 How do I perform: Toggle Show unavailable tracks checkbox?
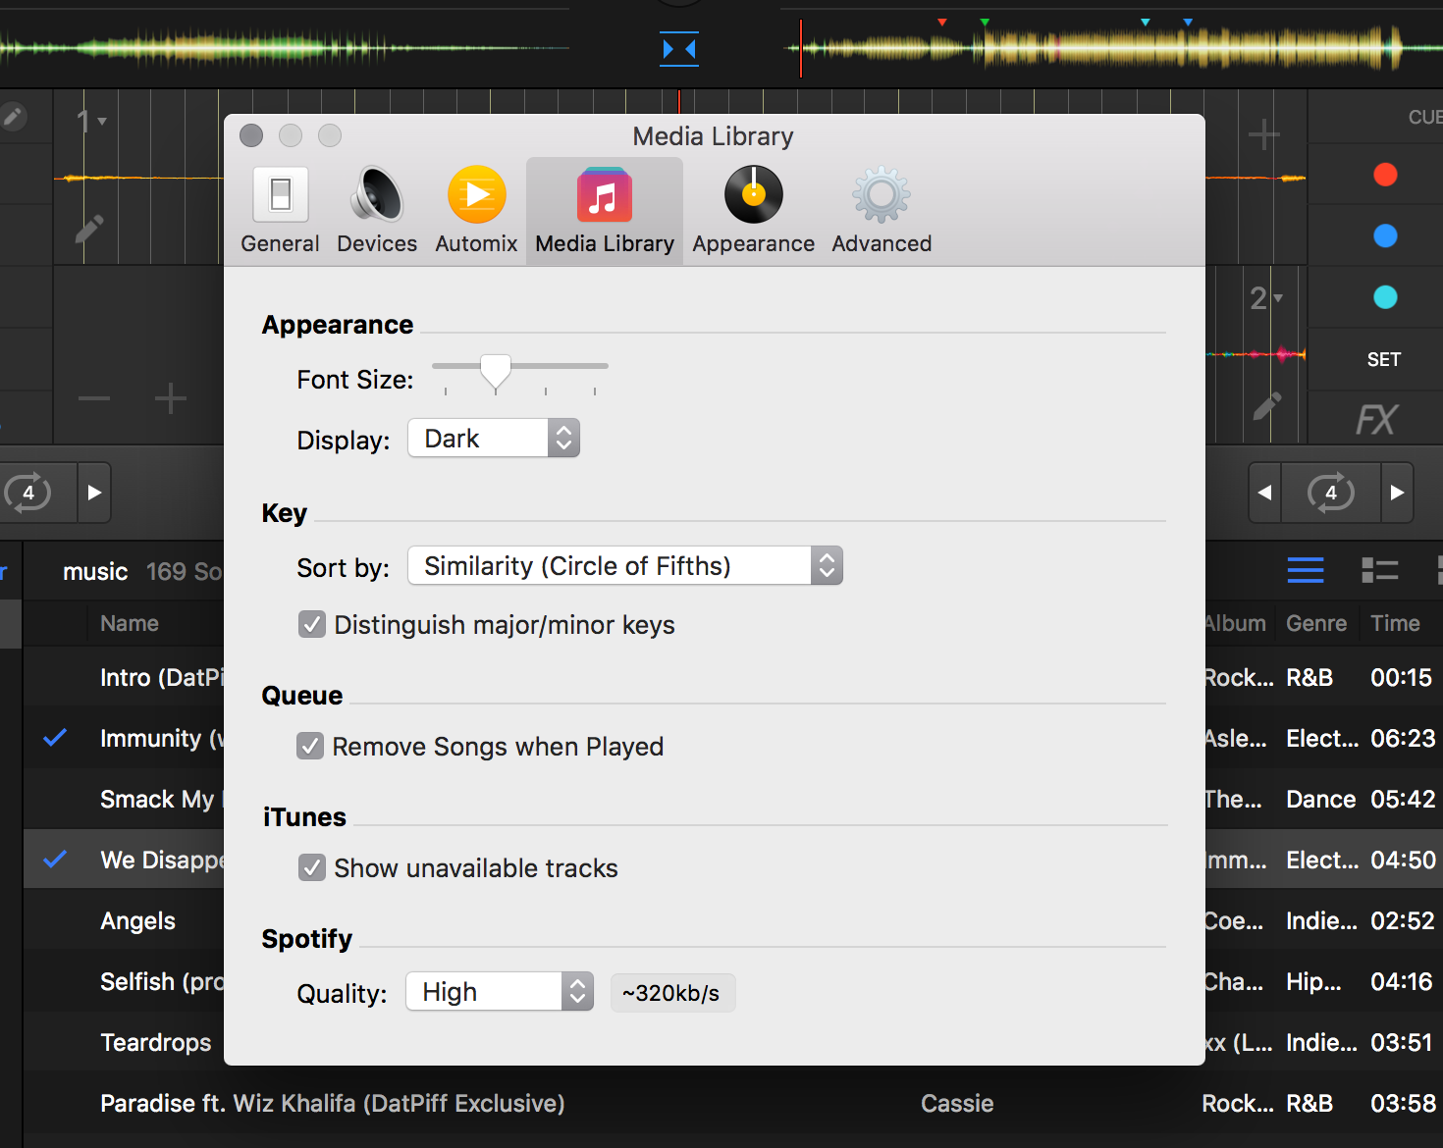(x=312, y=868)
